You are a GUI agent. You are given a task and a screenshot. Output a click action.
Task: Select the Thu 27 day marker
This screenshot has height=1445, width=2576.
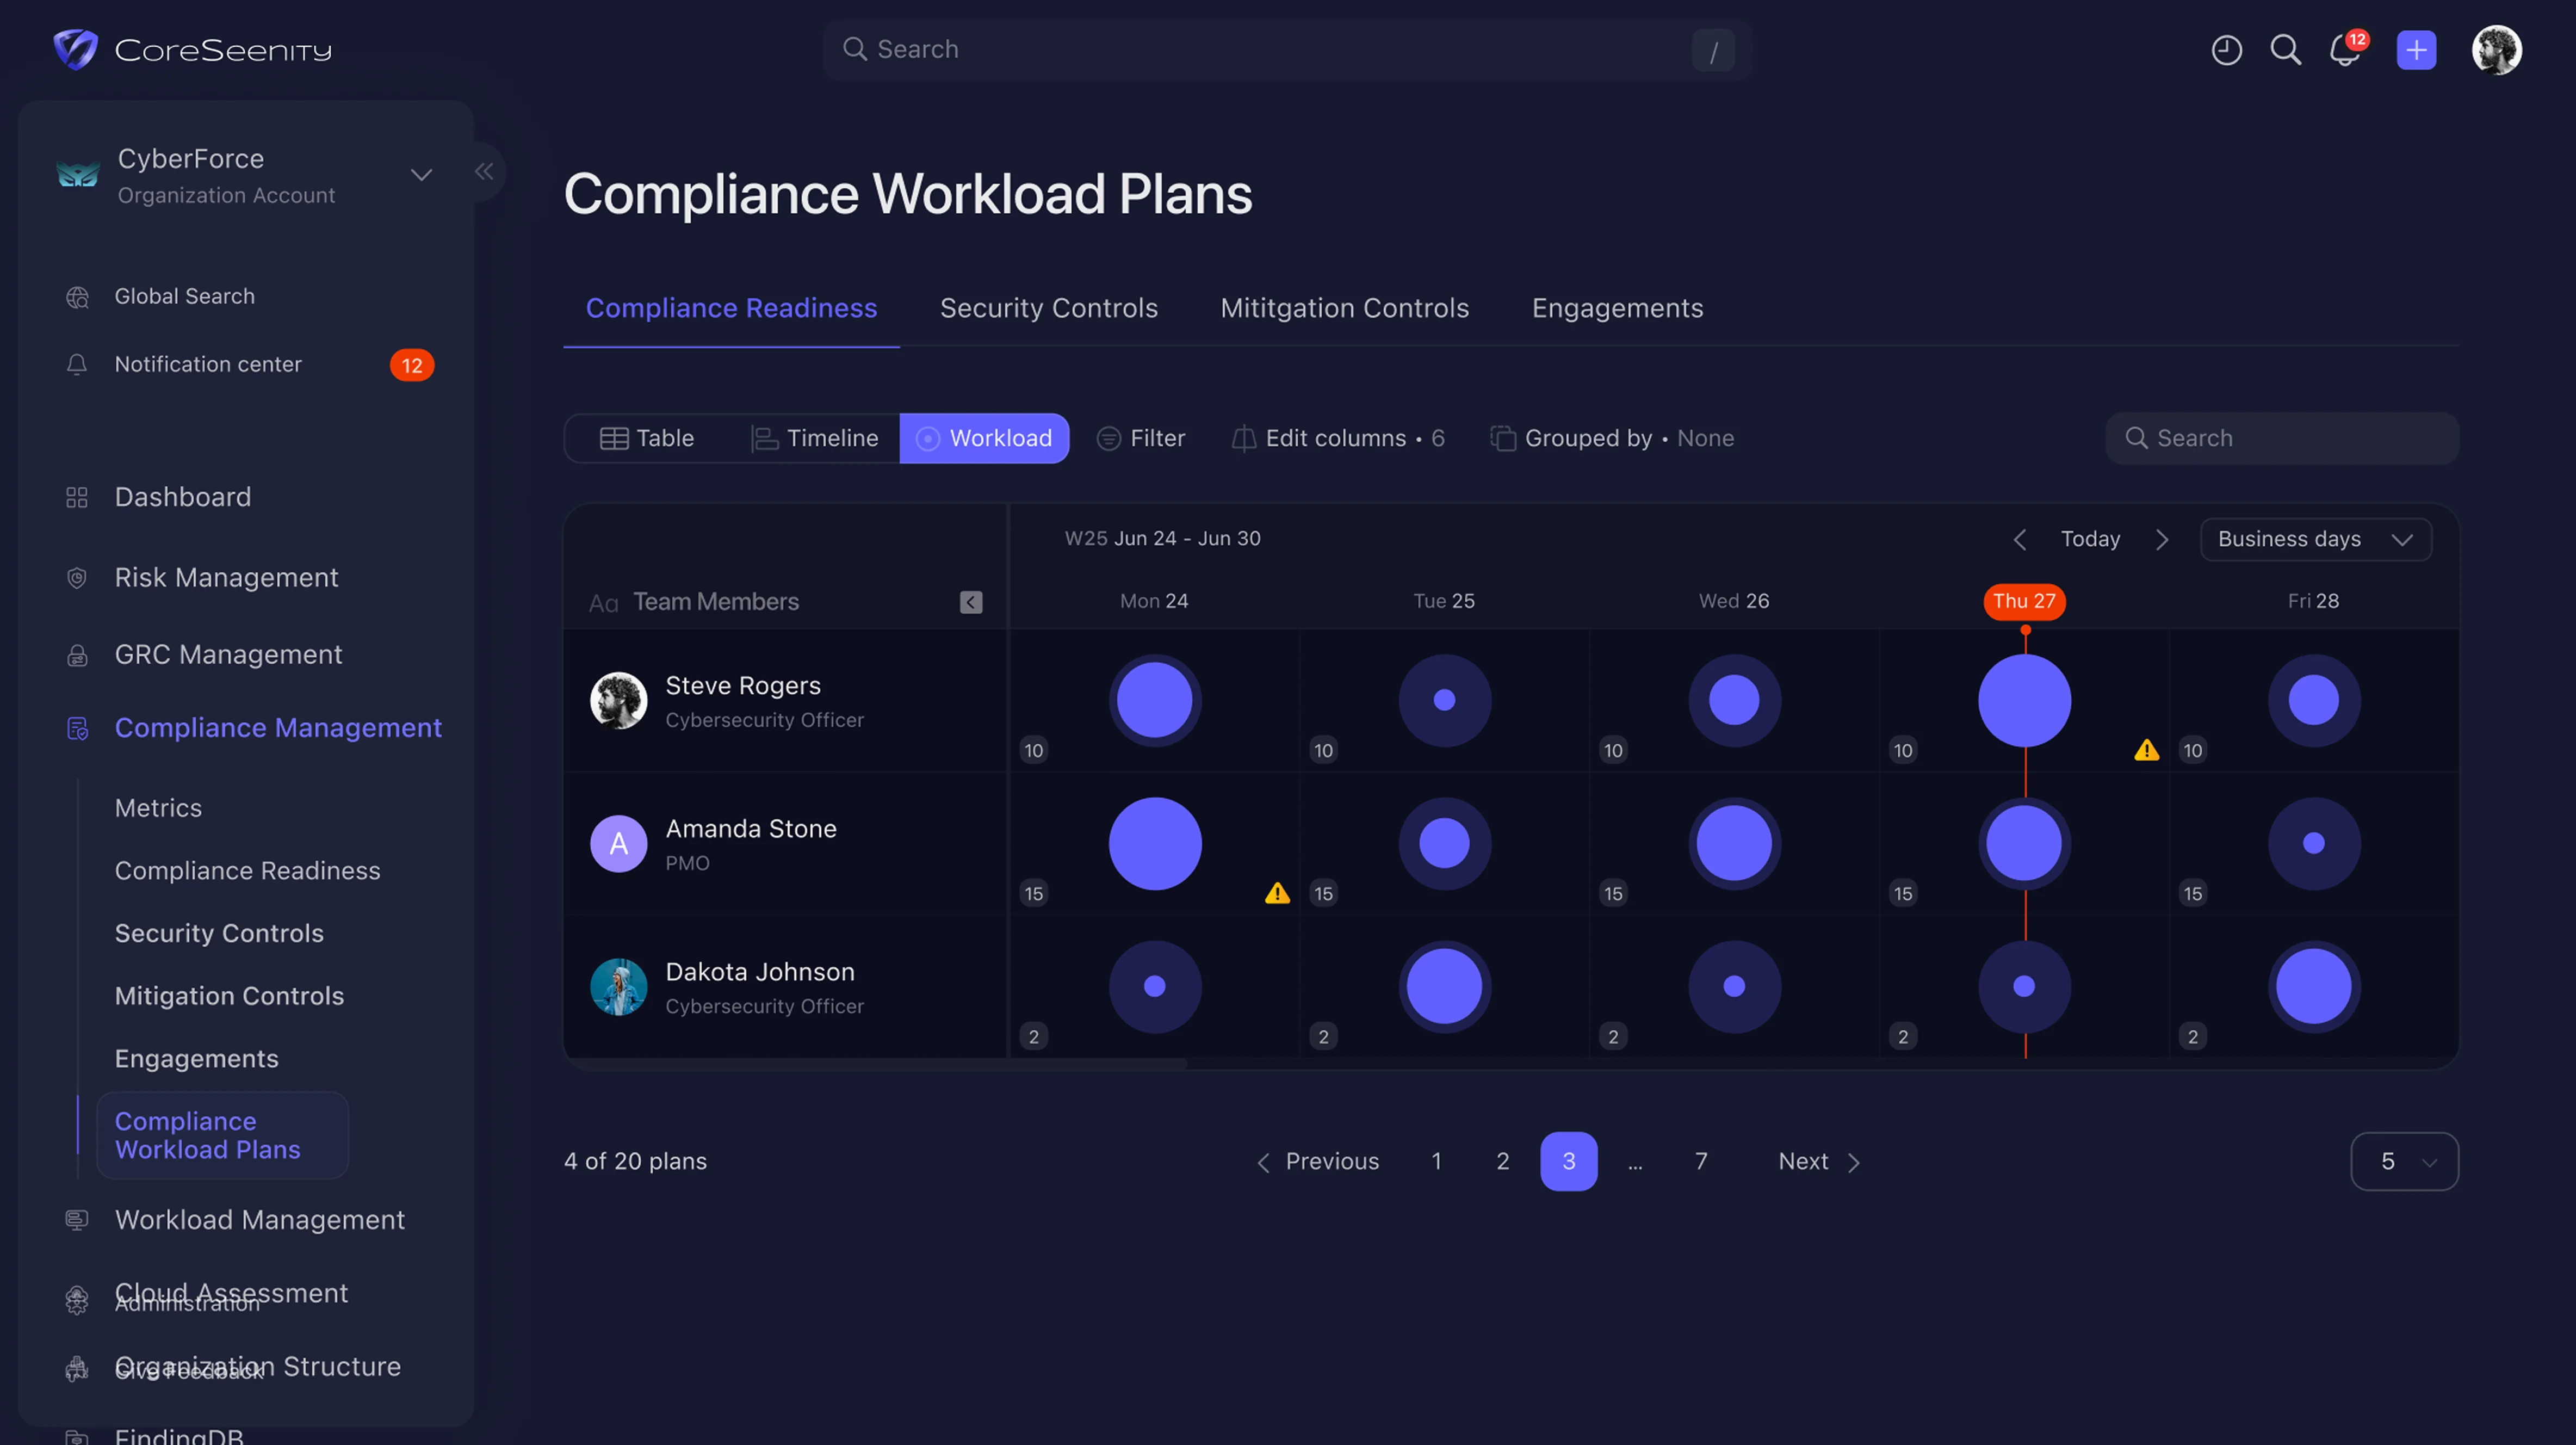(2024, 601)
